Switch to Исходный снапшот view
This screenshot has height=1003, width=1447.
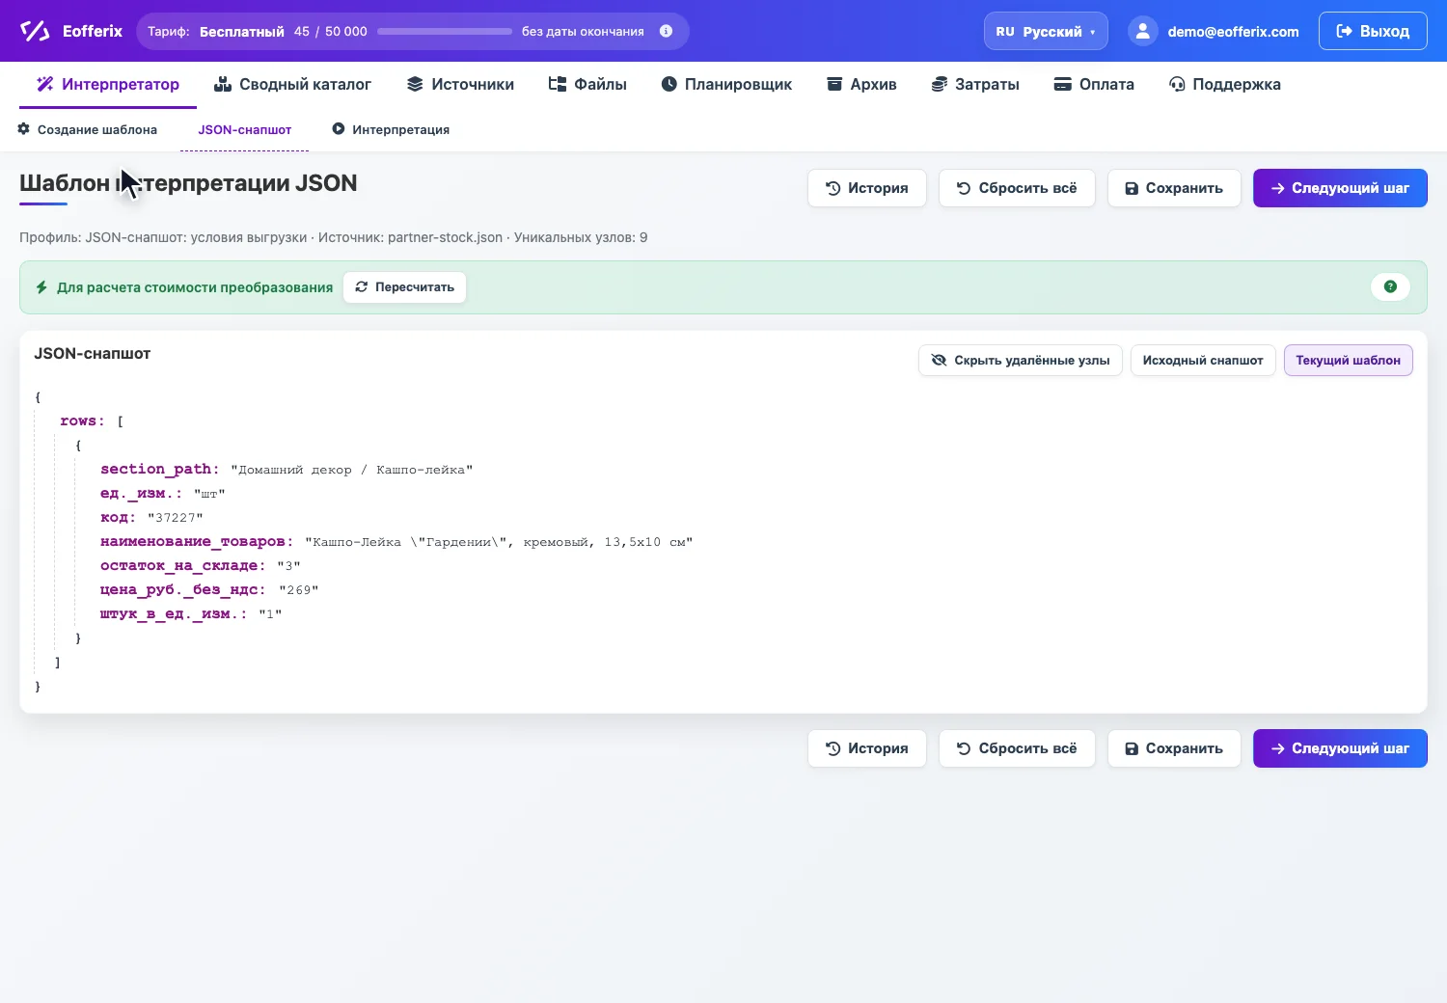tap(1203, 361)
